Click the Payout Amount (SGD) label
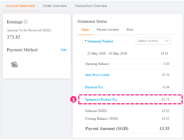 click(107, 129)
